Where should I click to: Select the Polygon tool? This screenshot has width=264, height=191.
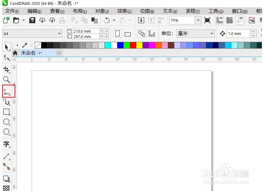[7, 132]
